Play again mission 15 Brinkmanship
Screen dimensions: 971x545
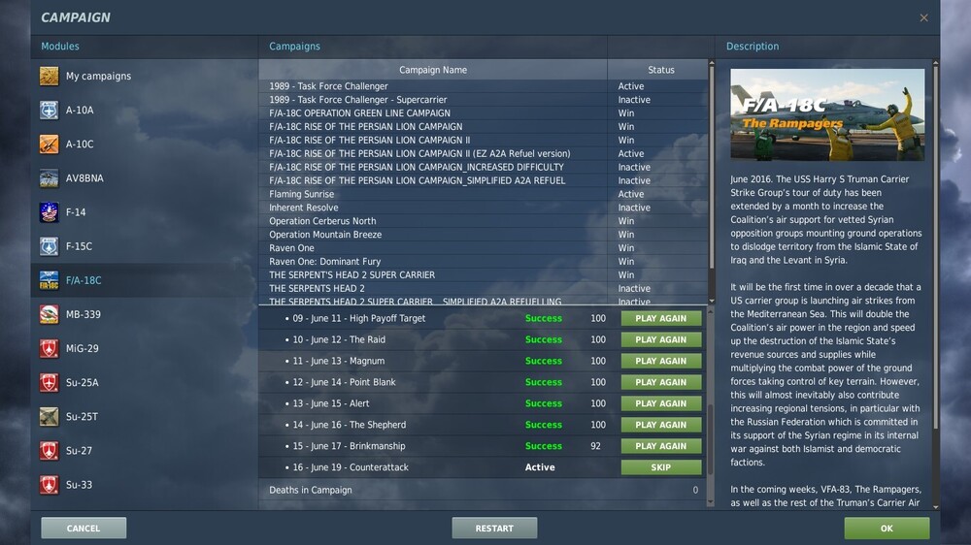[x=660, y=446]
